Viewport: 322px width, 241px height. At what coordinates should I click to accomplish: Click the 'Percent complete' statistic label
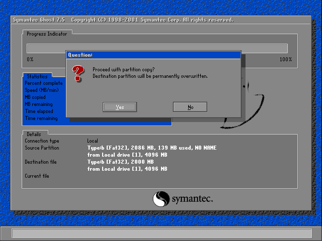(x=44, y=83)
